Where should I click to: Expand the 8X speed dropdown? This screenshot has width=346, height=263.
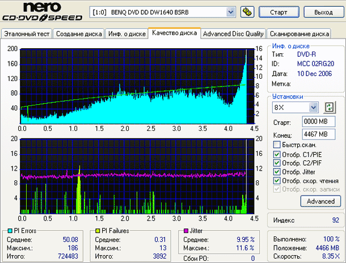[x=314, y=108]
